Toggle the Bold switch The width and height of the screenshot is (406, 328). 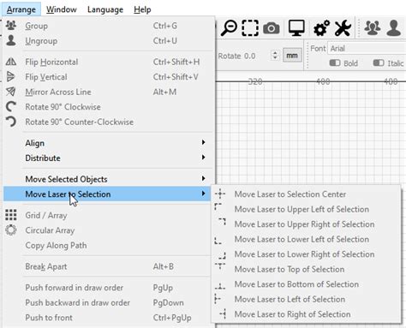click(335, 63)
